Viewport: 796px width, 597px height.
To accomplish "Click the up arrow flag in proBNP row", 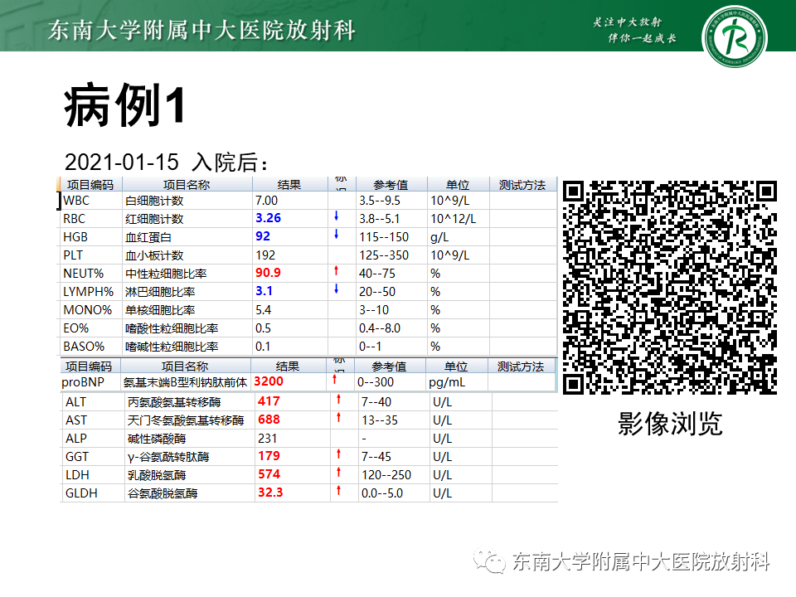I will [x=334, y=379].
